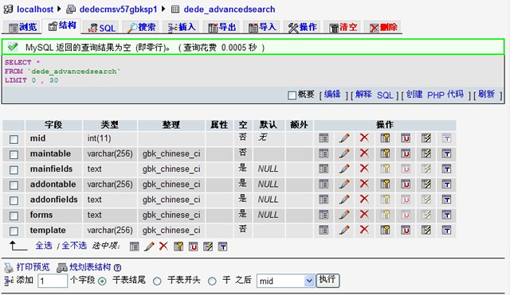The width and height of the screenshot is (510, 295).
Task: Click the 执行 button
Action: click(x=328, y=280)
